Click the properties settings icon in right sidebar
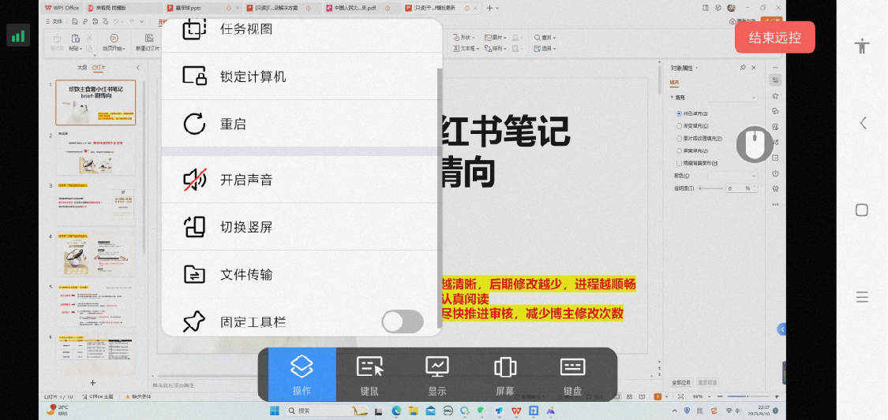Image resolution: width=888 pixels, height=420 pixels. pos(775,80)
